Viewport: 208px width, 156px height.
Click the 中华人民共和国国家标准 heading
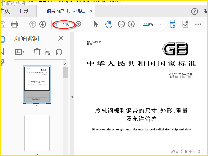coord(141,63)
